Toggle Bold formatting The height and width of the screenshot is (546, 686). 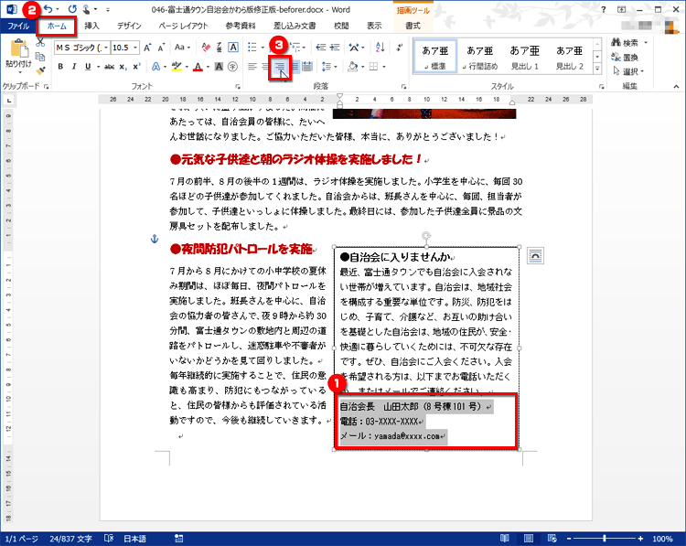[x=60, y=67]
